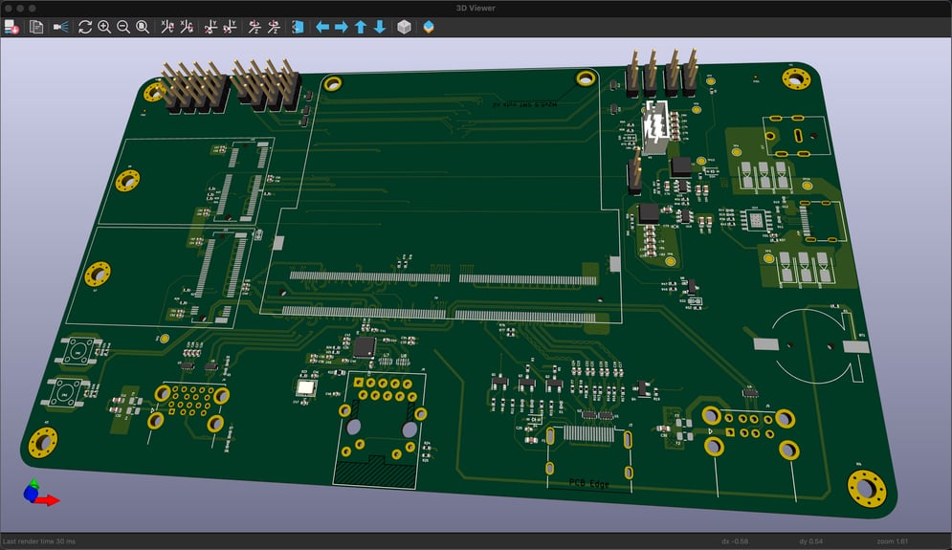Viewport: 952px width, 550px height.
Task: Rotate the board counterclockwise around the Y axis
Action: click(231, 27)
